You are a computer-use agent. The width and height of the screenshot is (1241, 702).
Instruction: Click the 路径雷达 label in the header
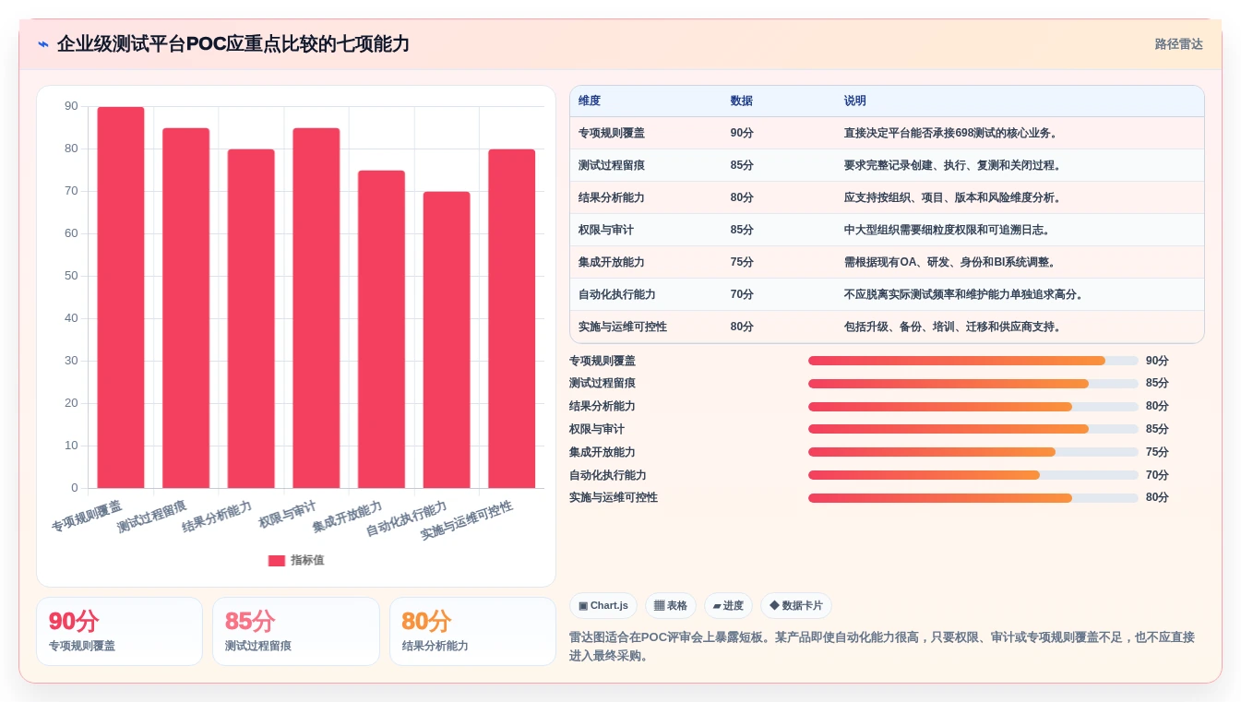1178,44
